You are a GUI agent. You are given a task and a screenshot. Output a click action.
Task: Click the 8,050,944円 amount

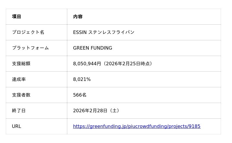(87, 64)
